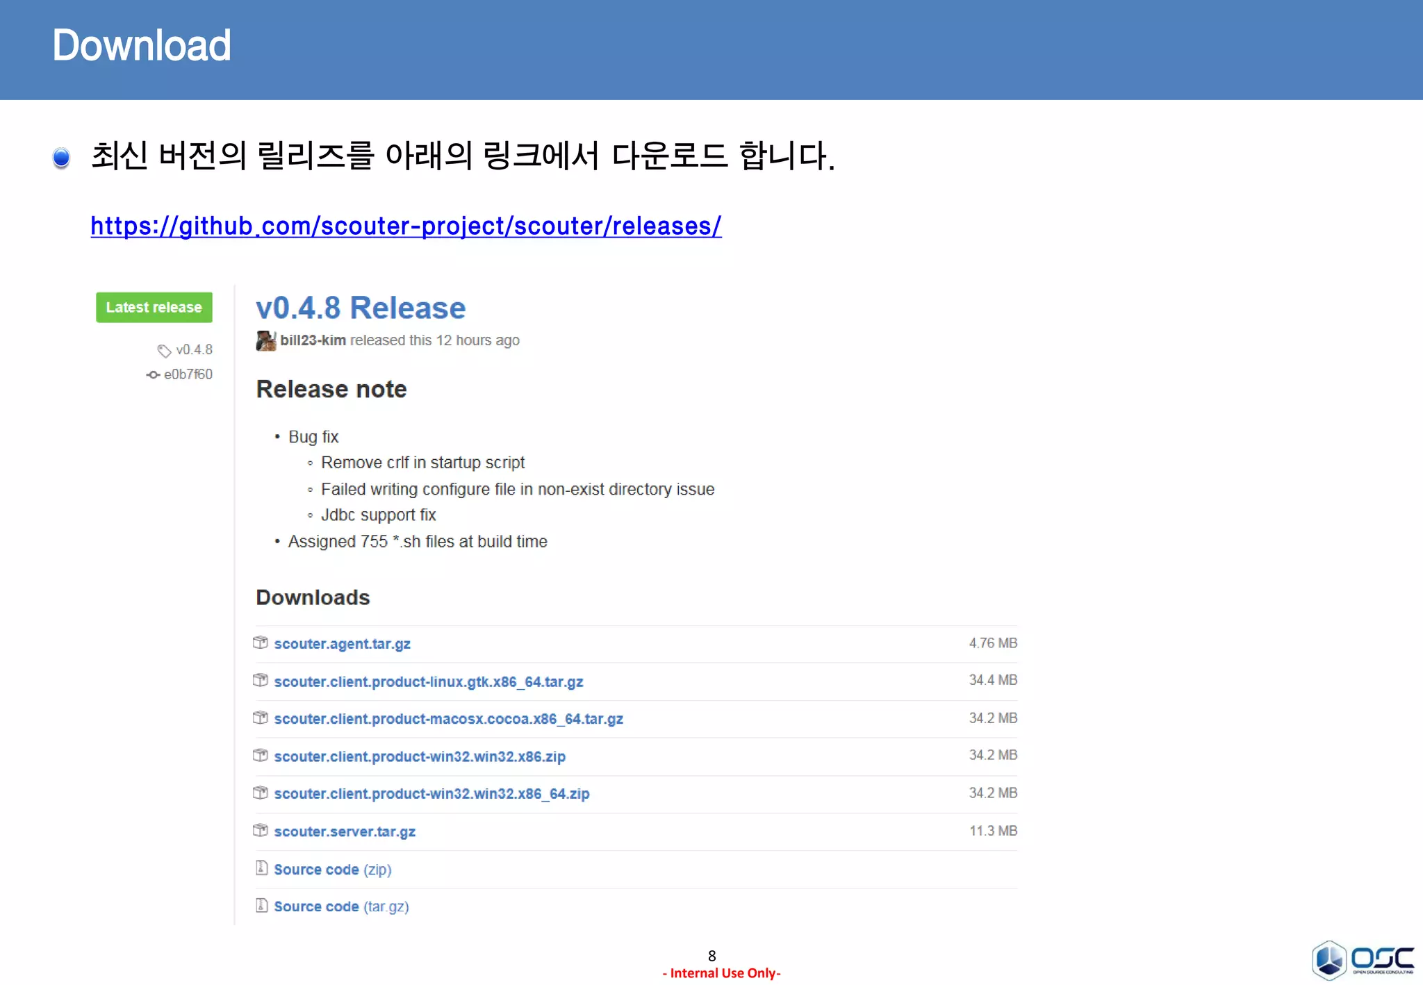Download scouter.client.product-win32.win32.x86.zip
Viewport: 1423px width, 985px height.
(x=420, y=756)
